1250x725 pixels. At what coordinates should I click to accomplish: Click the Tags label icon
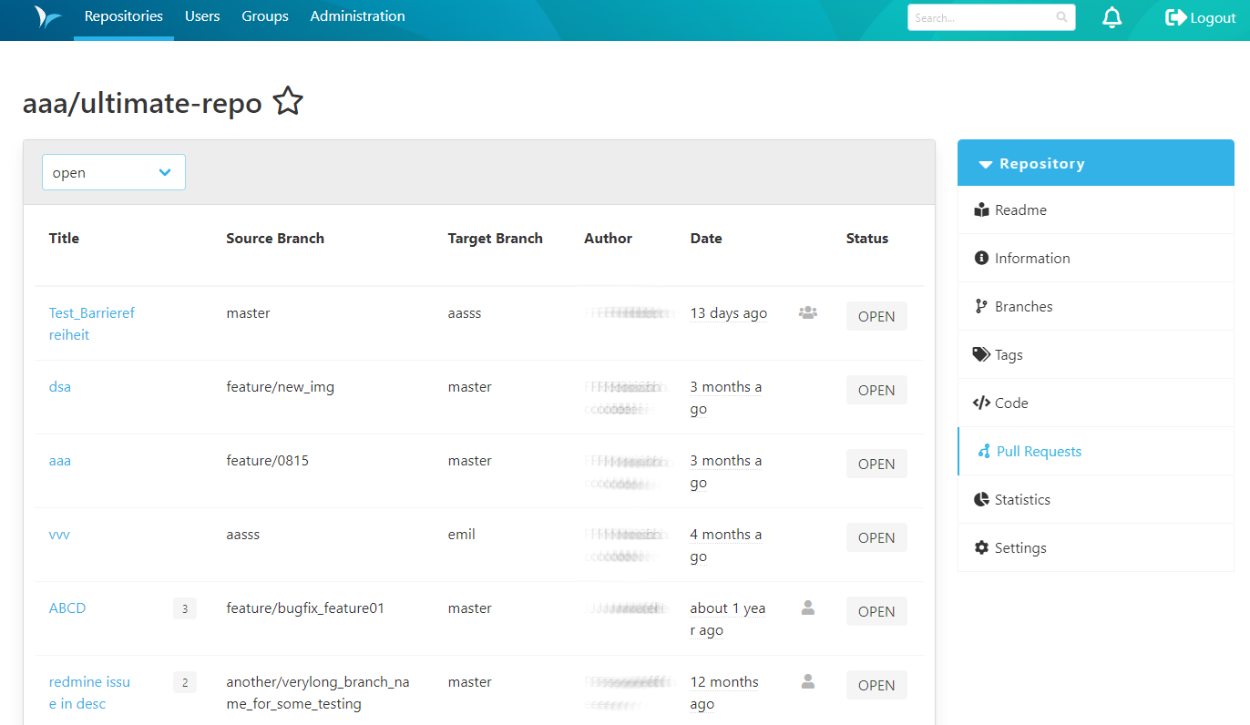(981, 354)
